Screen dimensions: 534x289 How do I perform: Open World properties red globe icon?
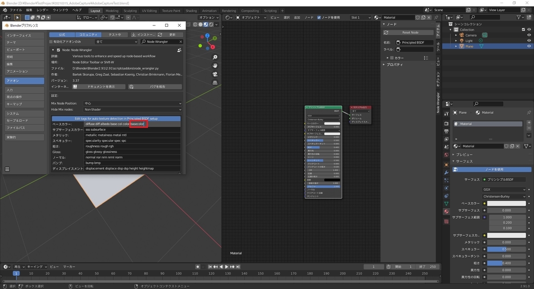(446, 155)
